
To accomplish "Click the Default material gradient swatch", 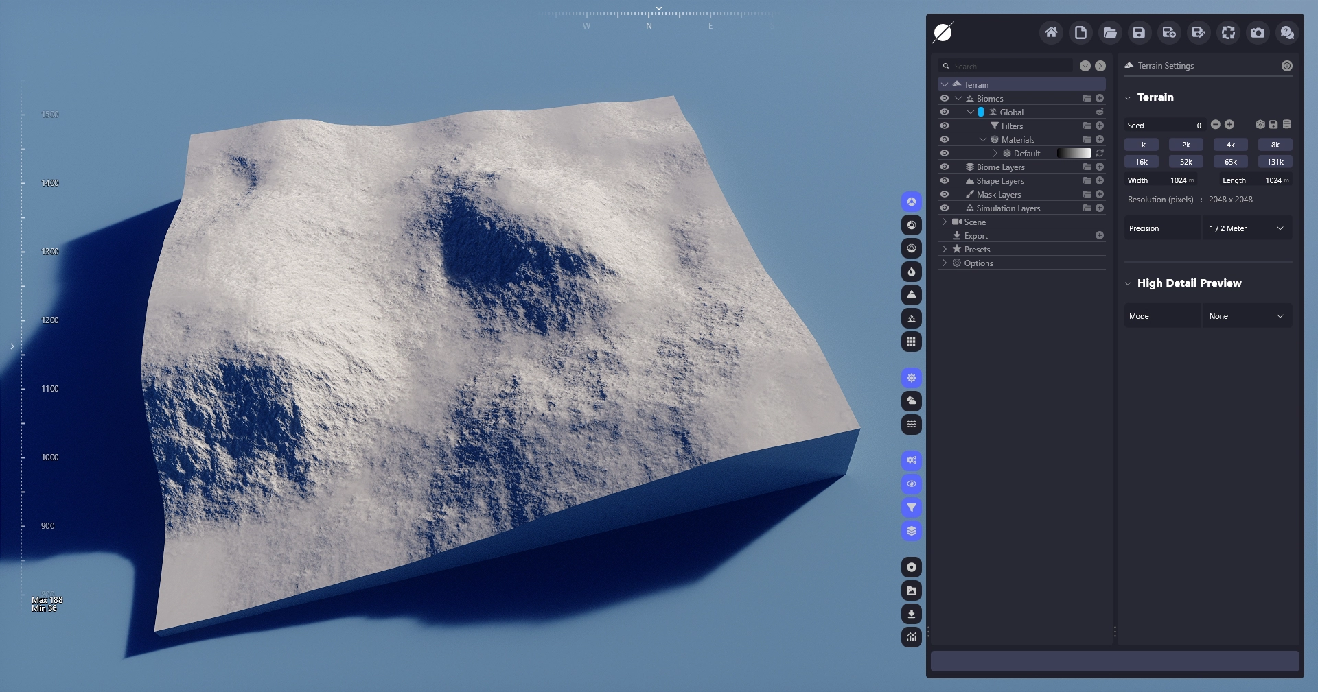I will (1074, 153).
